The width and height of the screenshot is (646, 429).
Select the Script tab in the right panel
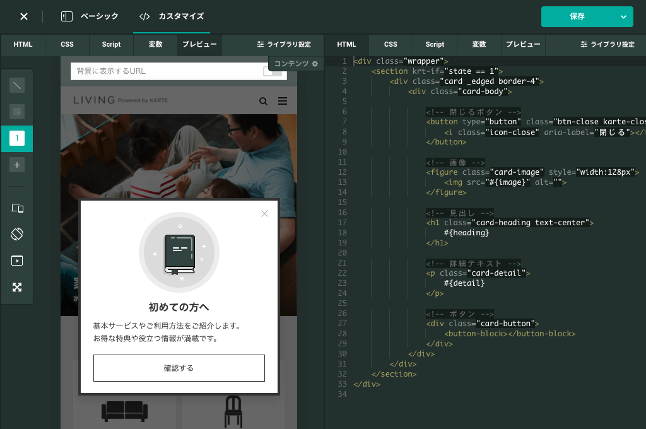coord(434,45)
